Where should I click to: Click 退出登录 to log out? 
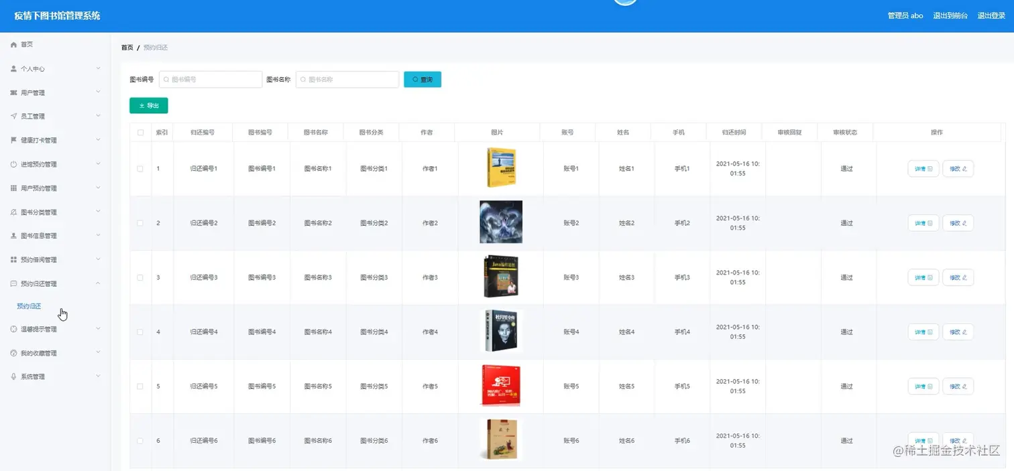pos(991,15)
